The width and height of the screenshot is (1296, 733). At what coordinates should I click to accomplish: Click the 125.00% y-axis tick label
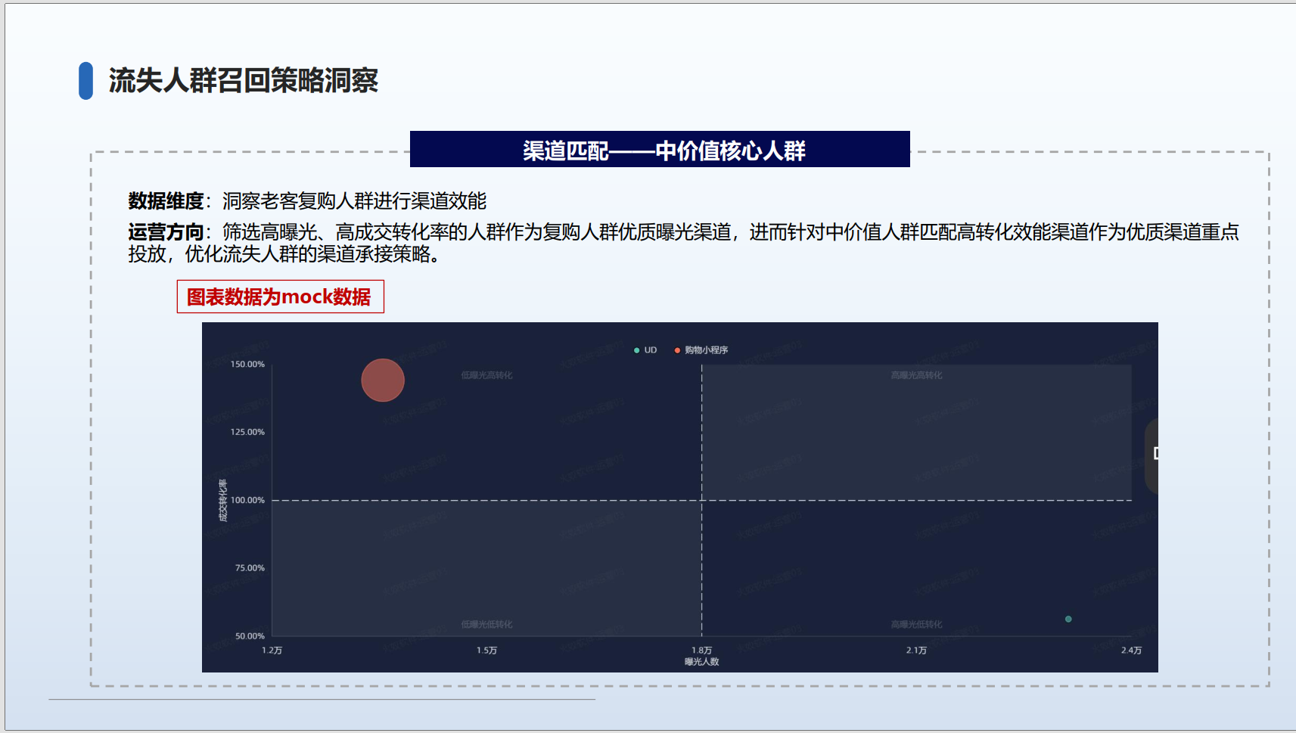pos(247,433)
